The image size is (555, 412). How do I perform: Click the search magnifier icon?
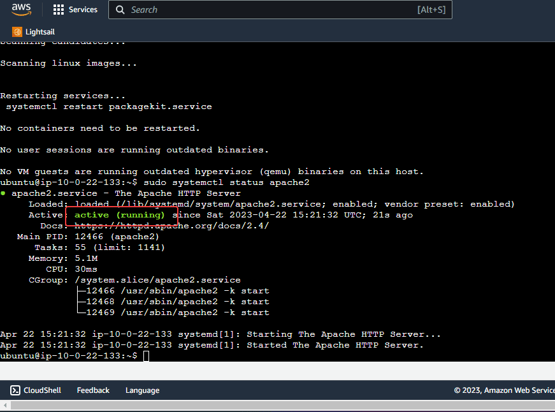tap(120, 10)
